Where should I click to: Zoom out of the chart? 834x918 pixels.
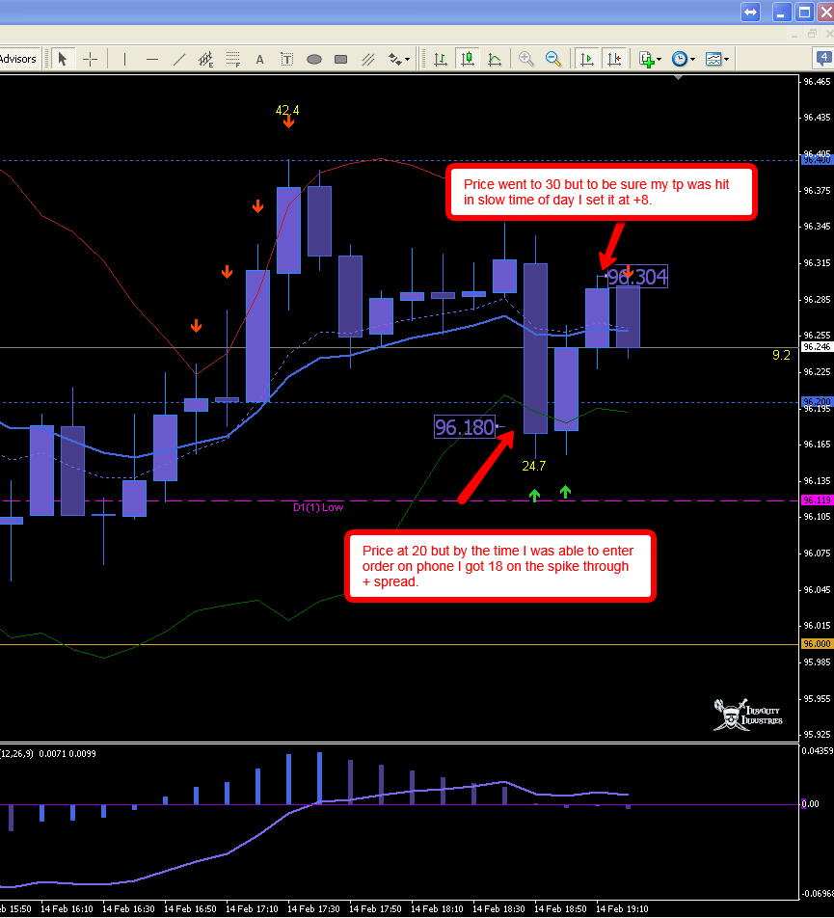point(553,59)
